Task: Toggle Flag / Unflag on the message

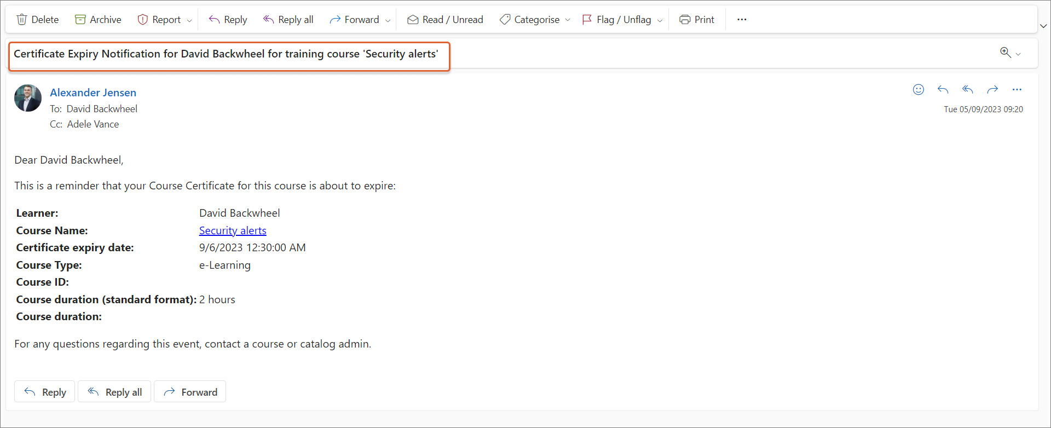Action: click(617, 20)
